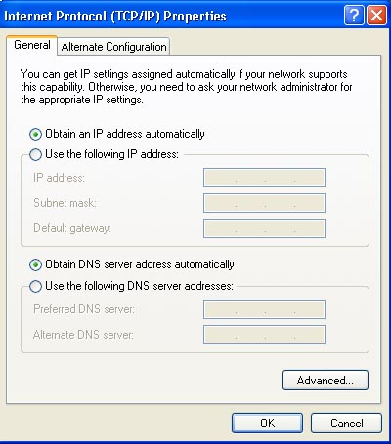Click the IP address field label
Screen dimensions: 391x444
tap(59, 178)
